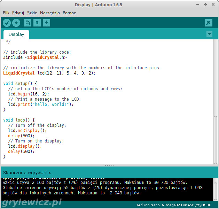Click the first 'delay(500);' after noDisplay
This screenshot has height=209, width=219.
pos(21,136)
